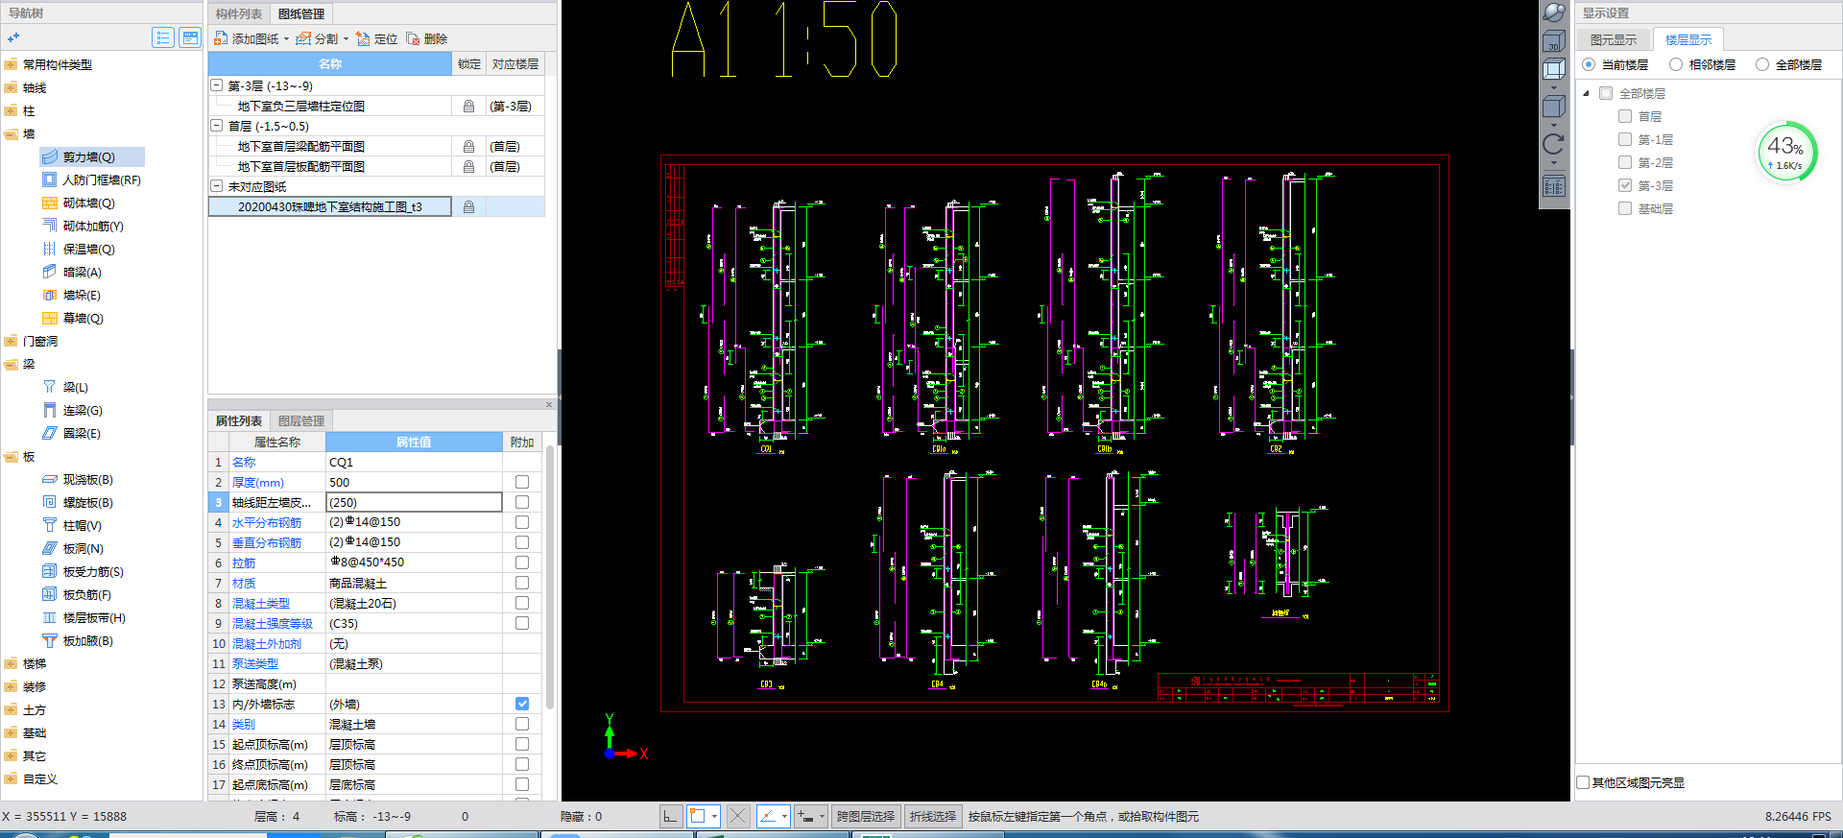
Task: Click the wireframe cube display icon
Action: click(x=1553, y=70)
